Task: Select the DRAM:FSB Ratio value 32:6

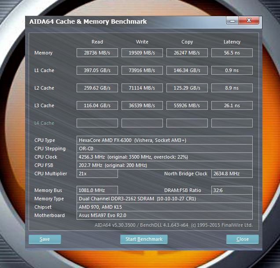Action: pos(232,190)
